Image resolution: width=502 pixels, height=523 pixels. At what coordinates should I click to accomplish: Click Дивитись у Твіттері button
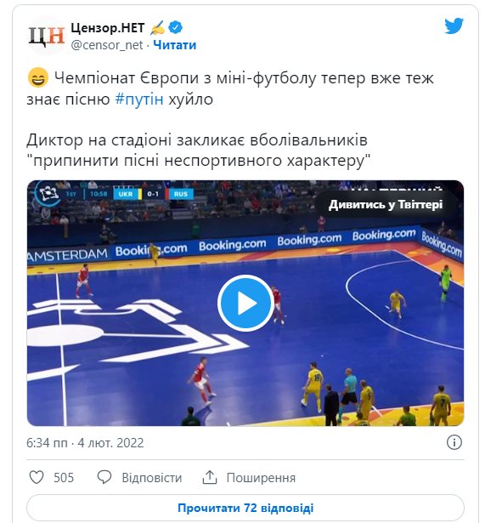(x=386, y=204)
